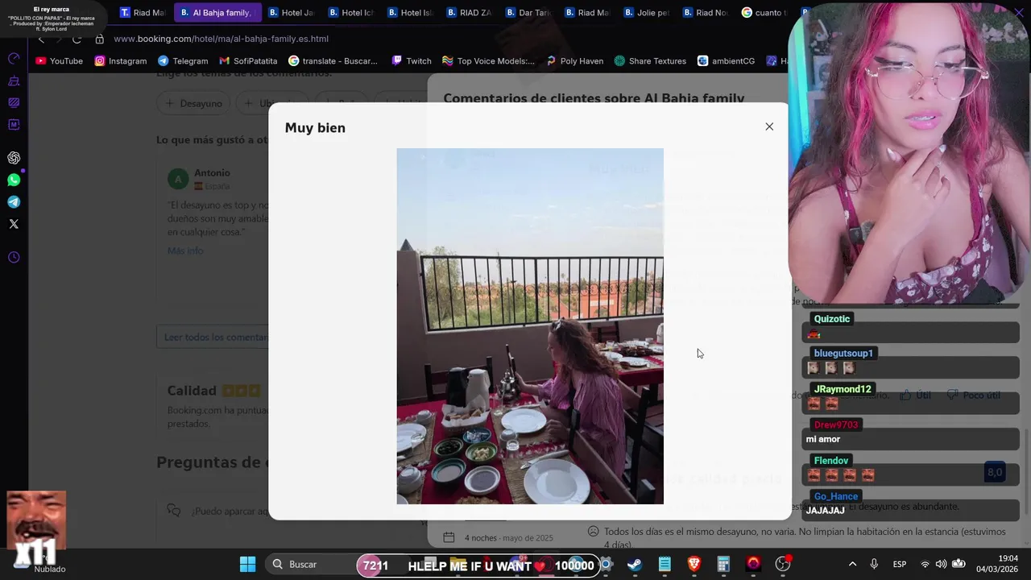Switch to the first Riad Mal tab
1031x580 pixels.
tap(142, 12)
